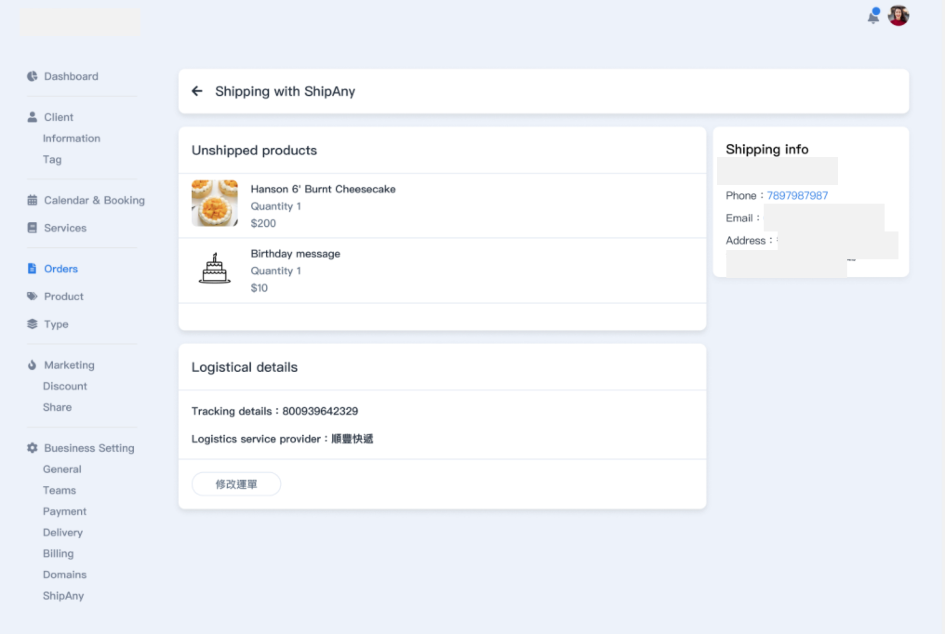Click the Dashboard pie chart icon
This screenshot has height=634, width=945.
coord(32,76)
